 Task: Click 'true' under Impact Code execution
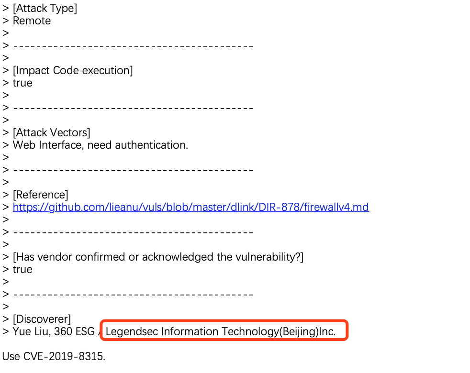click(x=22, y=83)
